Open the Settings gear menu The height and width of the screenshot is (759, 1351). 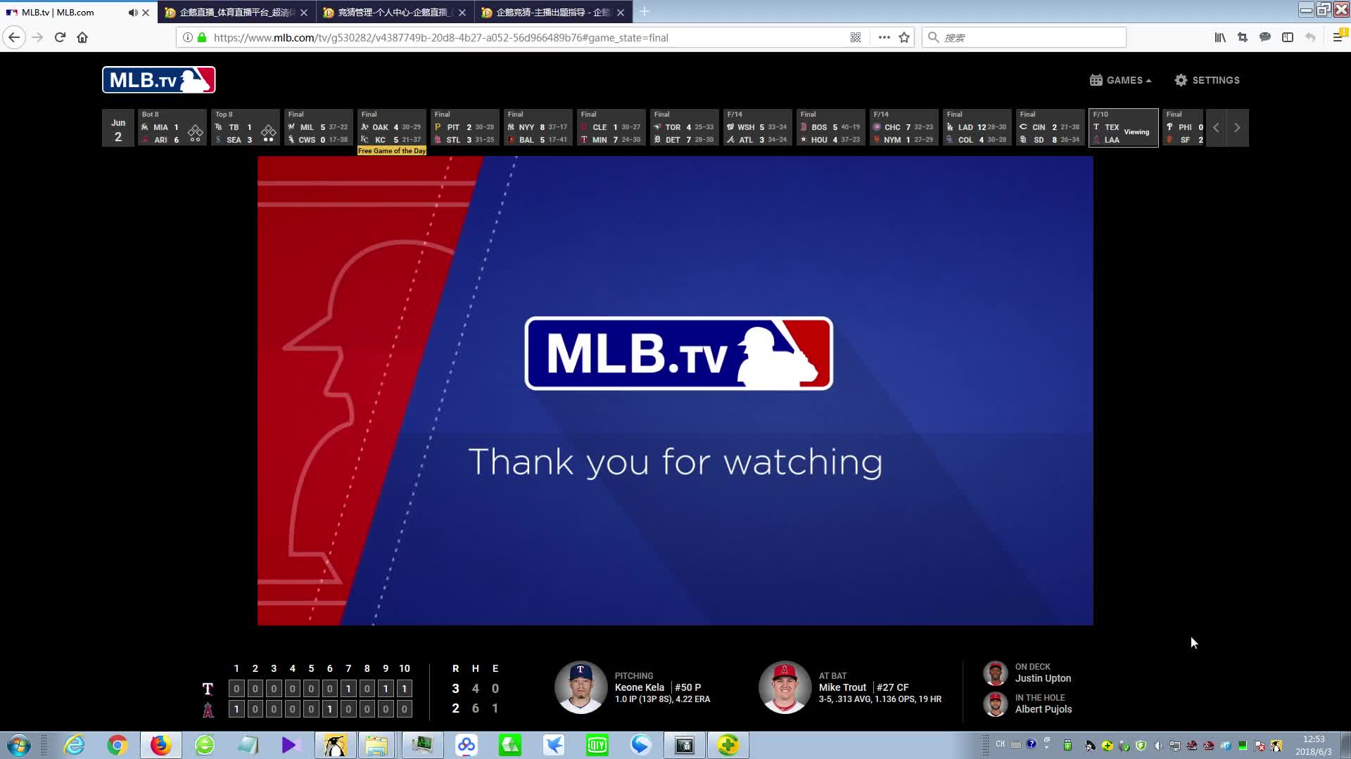(1207, 80)
